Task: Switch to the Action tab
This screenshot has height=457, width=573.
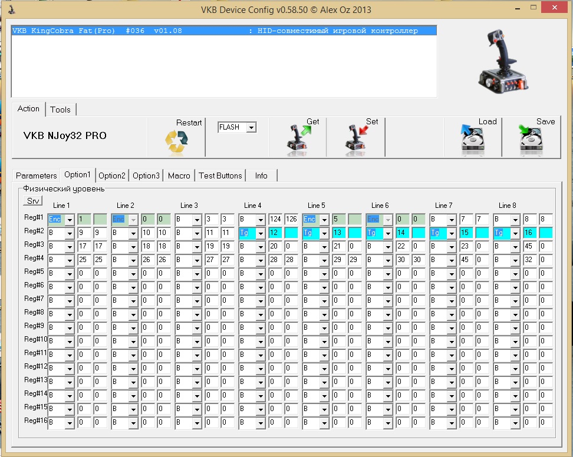Action: tap(28, 109)
